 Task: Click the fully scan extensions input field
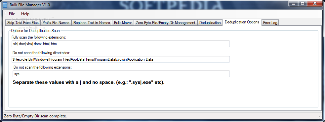coord(121,44)
